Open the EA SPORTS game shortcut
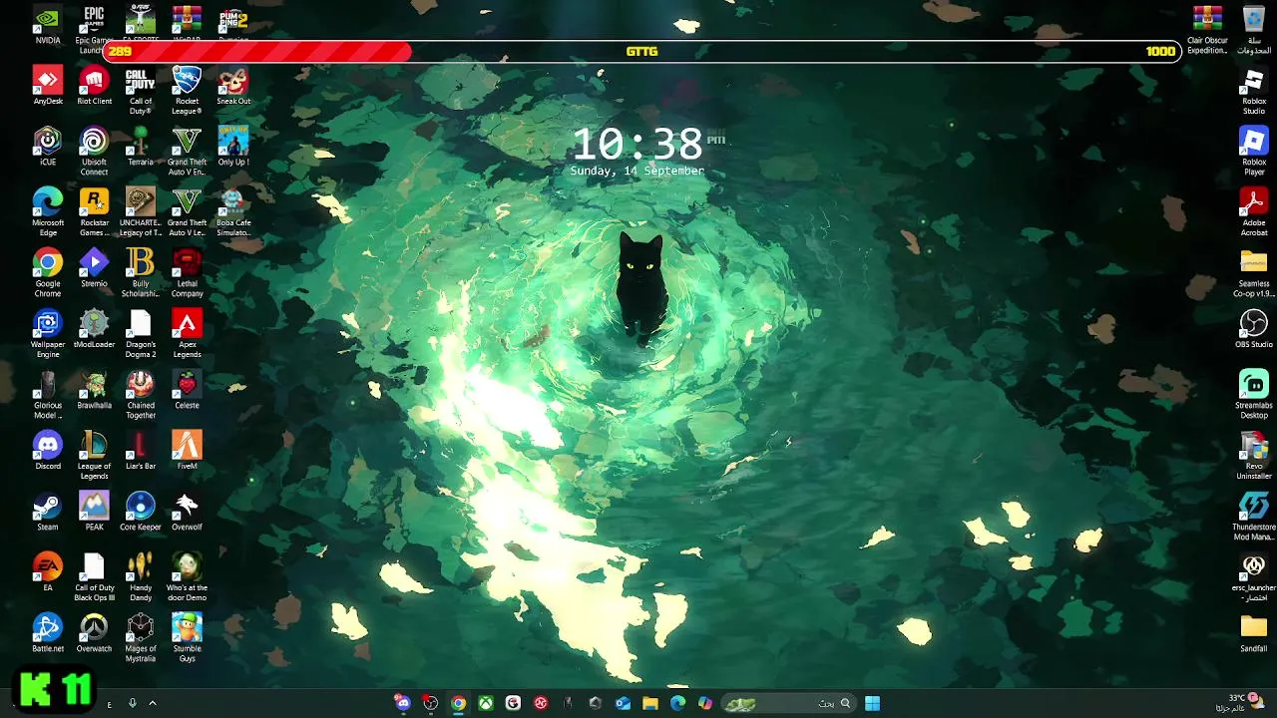Viewport: 1277px width, 718px height. [141, 24]
